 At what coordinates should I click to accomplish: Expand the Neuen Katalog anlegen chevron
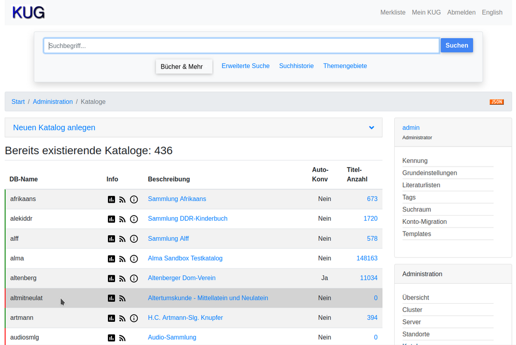(x=372, y=127)
